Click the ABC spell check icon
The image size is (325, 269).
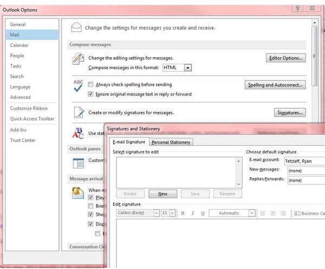tap(78, 86)
